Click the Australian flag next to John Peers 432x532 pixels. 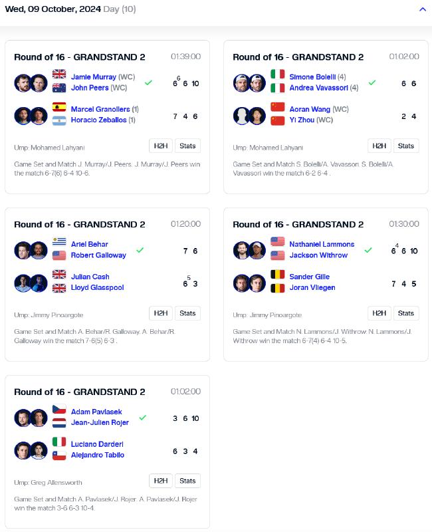coord(59,88)
